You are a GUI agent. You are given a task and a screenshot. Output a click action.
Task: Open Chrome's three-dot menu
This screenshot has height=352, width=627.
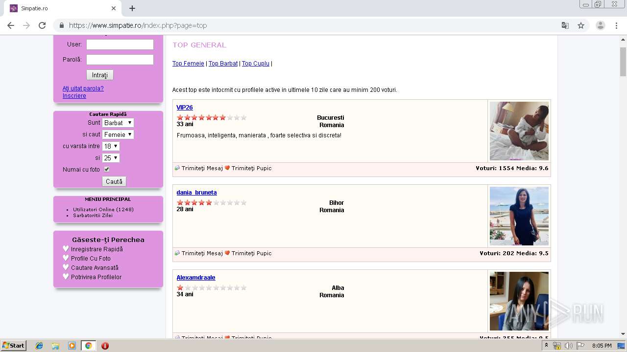point(617,25)
